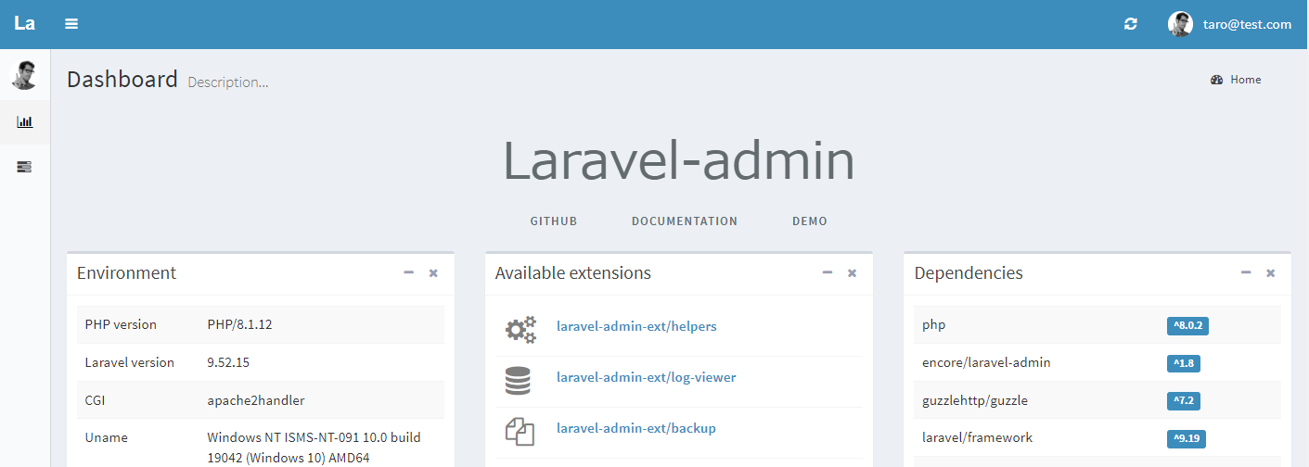Click the helpers extension gears icon
Viewport: 1309px width, 467px height.
coord(520,328)
